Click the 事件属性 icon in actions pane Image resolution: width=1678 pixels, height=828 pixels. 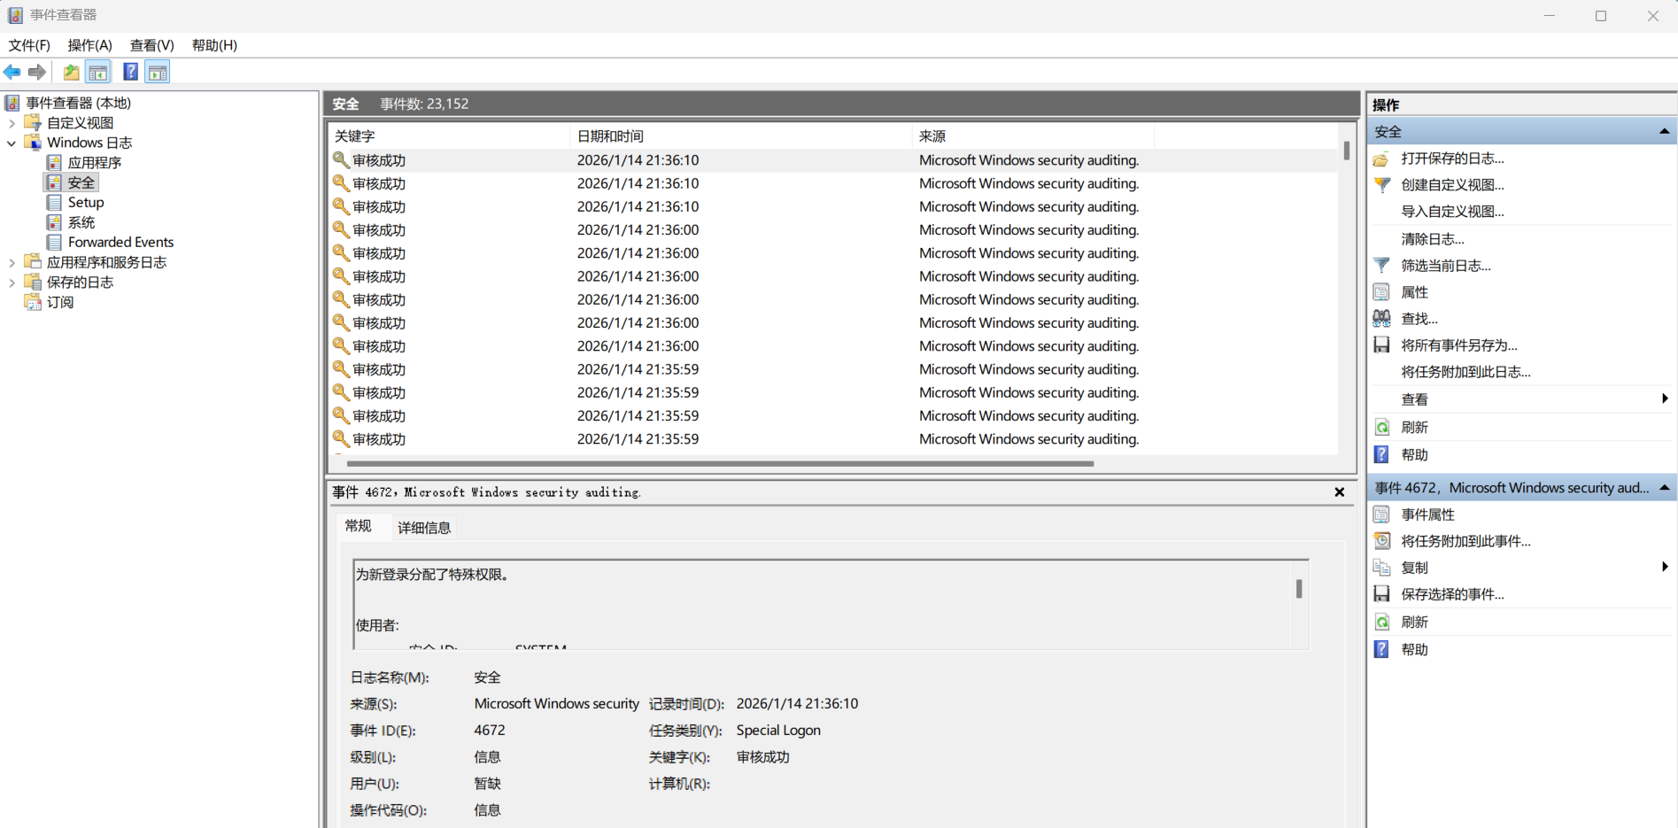click(1381, 515)
